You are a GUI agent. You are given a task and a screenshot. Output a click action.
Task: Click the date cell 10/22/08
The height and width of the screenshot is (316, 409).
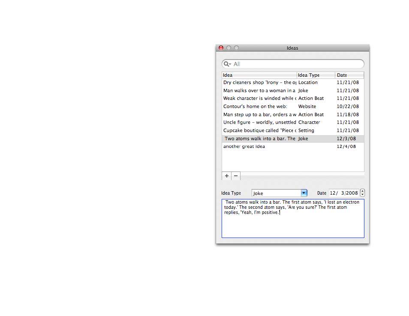[x=348, y=106]
